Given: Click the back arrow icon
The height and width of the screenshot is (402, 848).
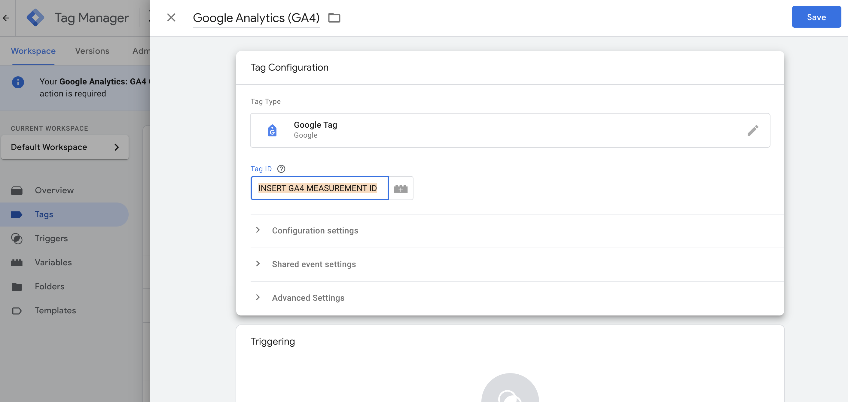Looking at the screenshot, I should click(x=6, y=18).
